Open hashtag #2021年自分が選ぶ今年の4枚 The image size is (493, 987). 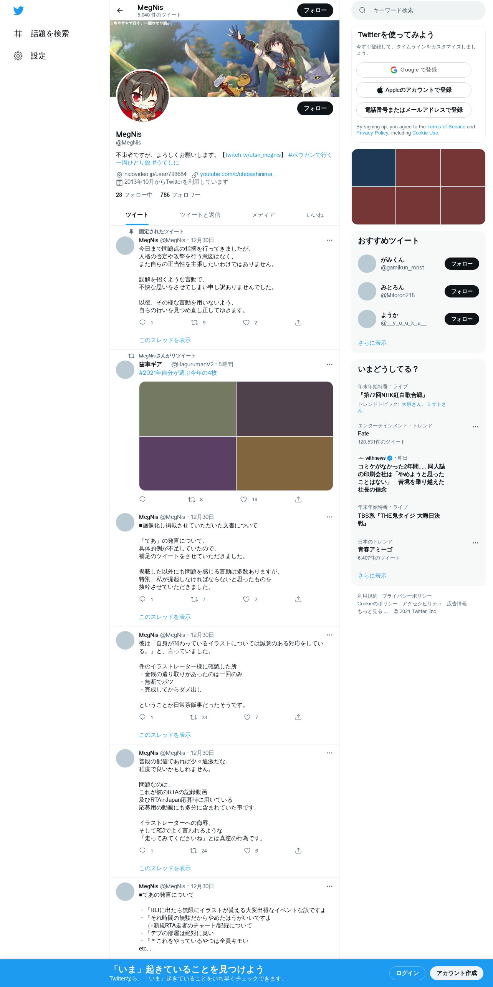coord(178,373)
